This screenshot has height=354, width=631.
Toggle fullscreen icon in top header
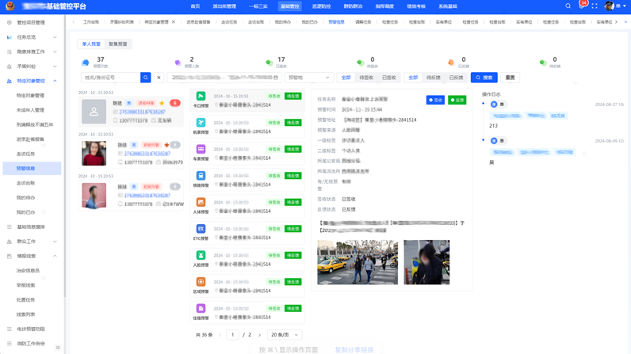[595, 6]
